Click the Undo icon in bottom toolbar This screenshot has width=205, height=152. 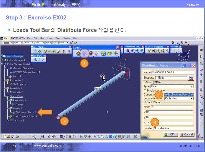coord(33,137)
